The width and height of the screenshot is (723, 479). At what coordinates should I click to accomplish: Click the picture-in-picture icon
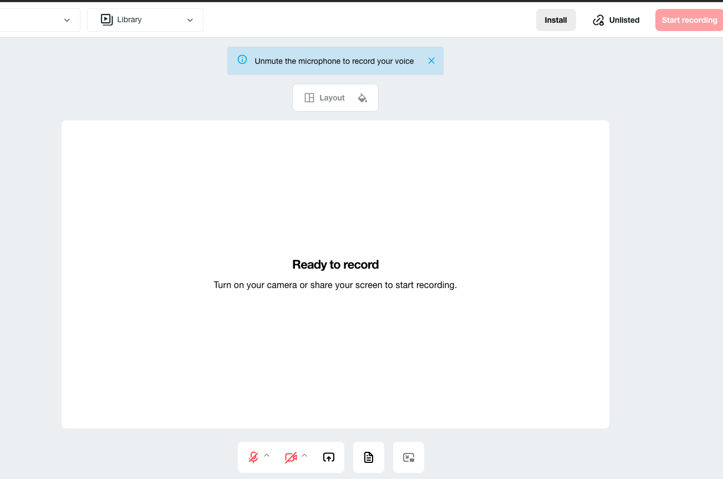(x=409, y=457)
